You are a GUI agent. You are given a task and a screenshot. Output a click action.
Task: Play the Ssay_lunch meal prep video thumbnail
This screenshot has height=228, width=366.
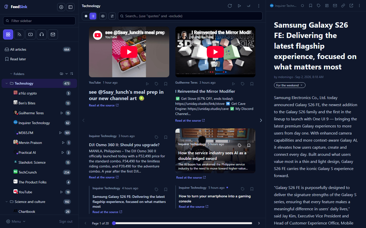click(x=129, y=52)
